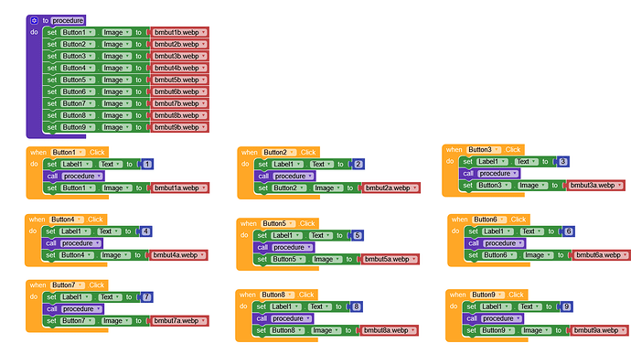Select the bmbut2a.webp text block
The width and height of the screenshot is (631, 354).
coord(390,188)
